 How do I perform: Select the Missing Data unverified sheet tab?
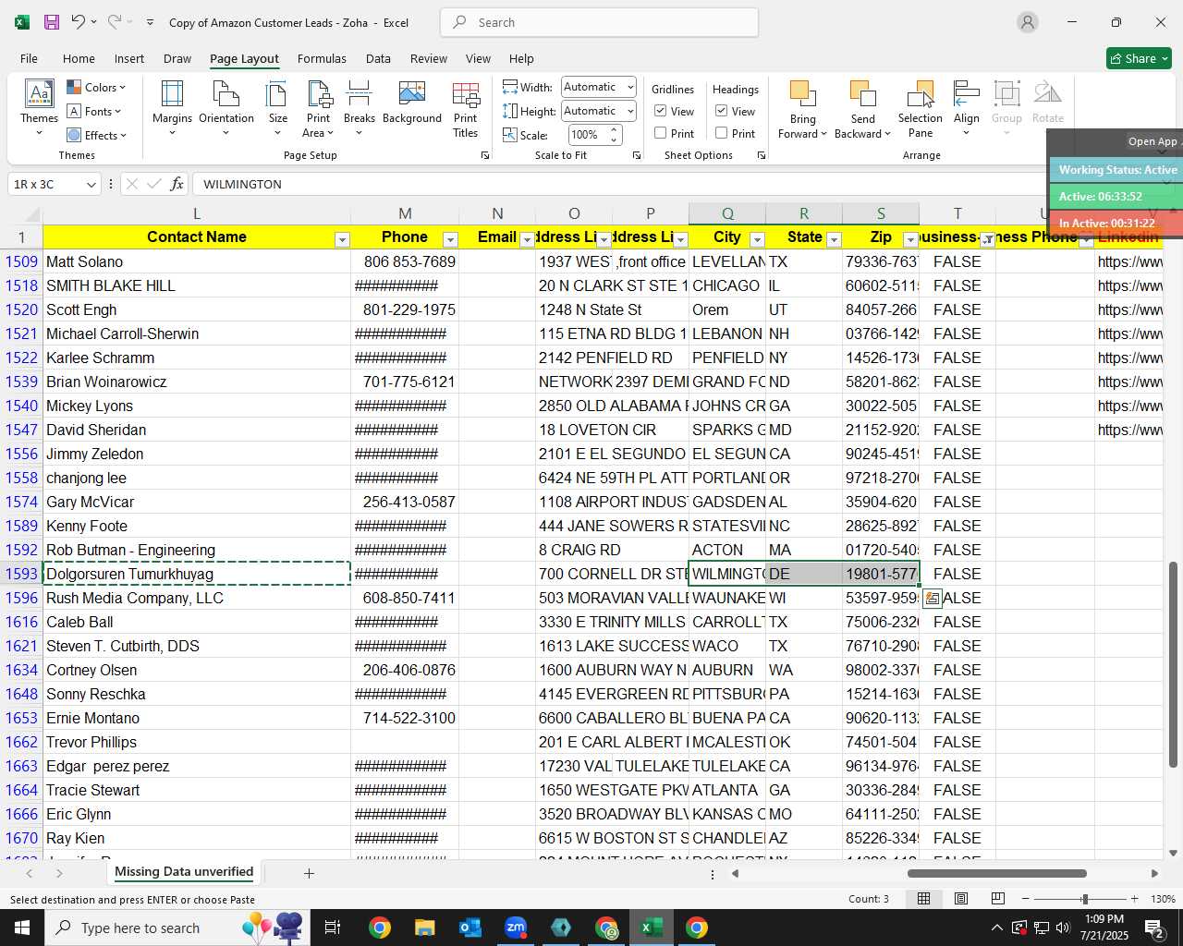184,872
